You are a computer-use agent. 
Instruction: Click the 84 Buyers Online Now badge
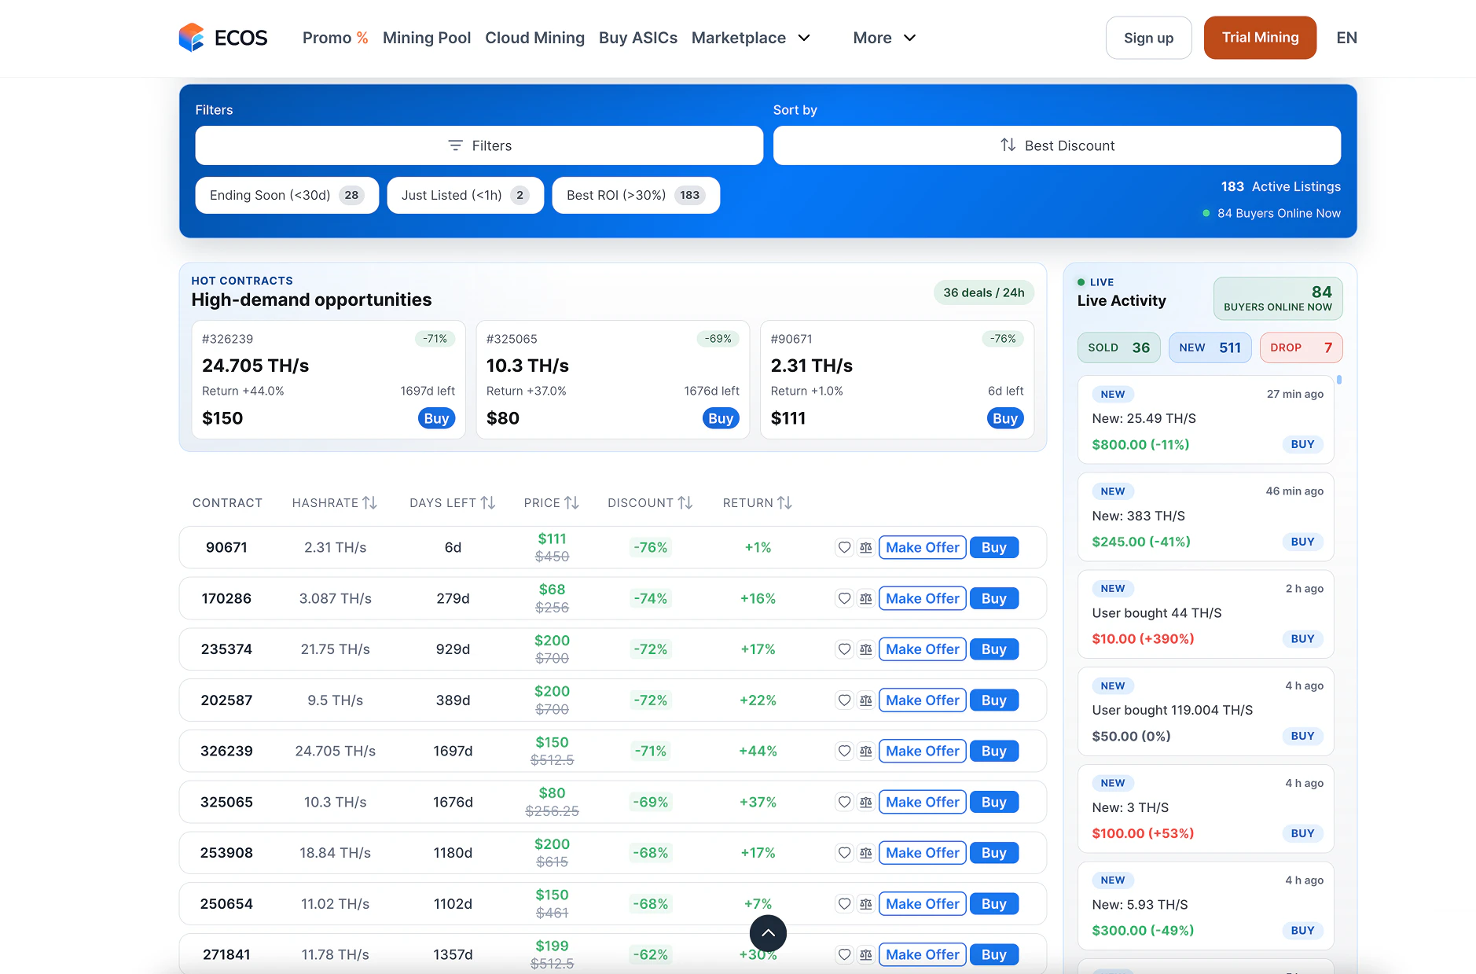(1278, 299)
